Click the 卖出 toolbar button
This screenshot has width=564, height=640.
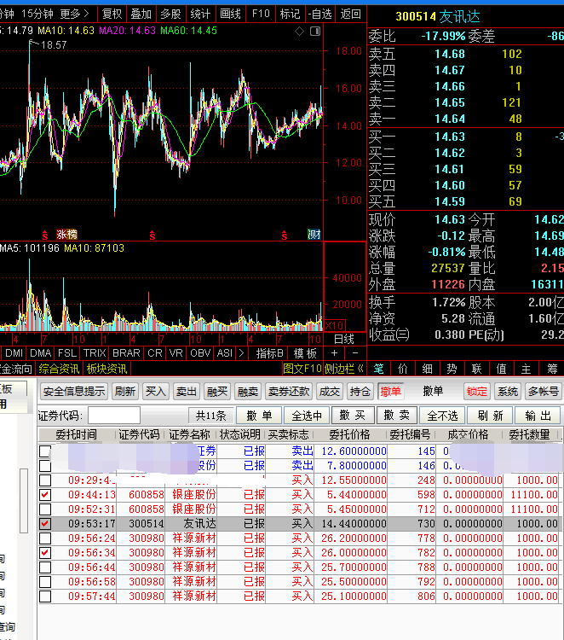click(187, 392)
